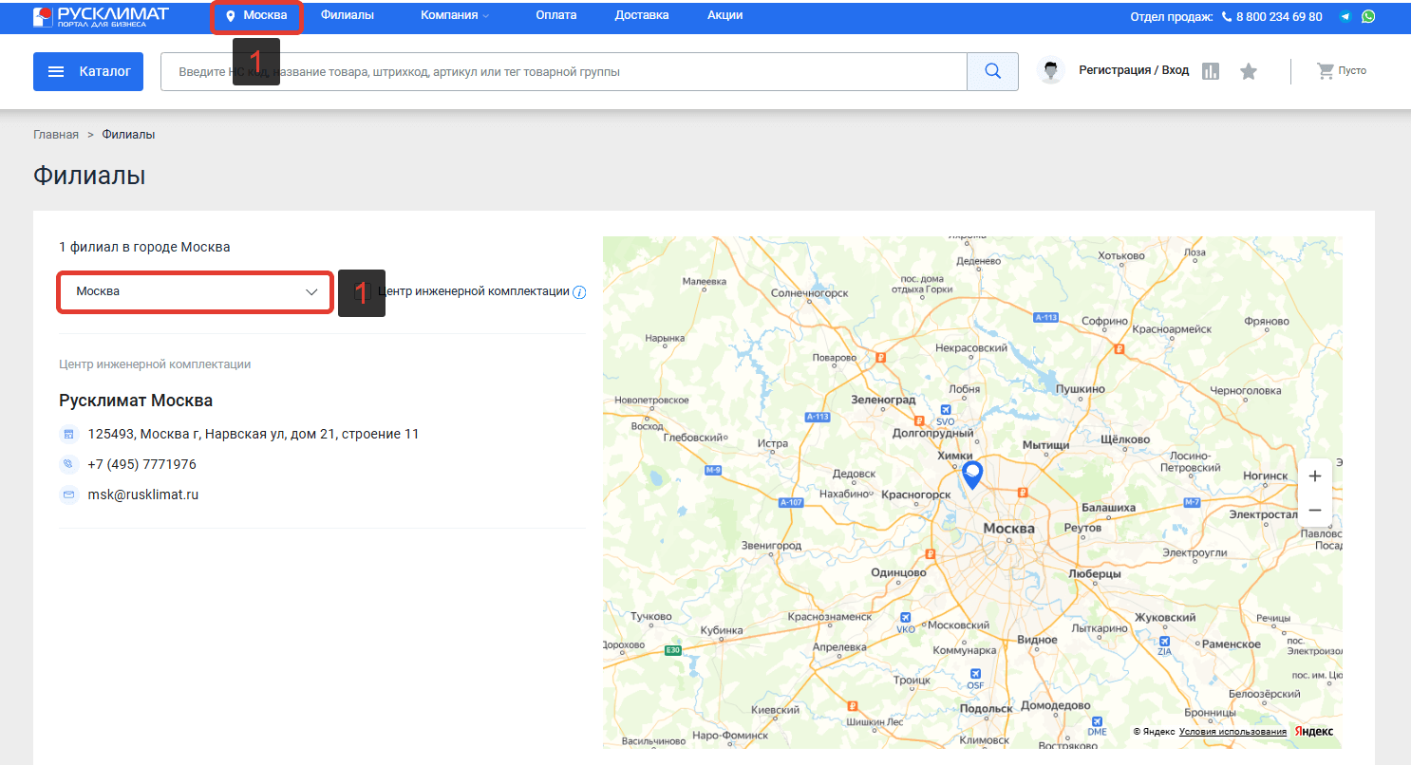Open Регистрация / Вход
1411x765 pixels.
(x=1134, y=70)
